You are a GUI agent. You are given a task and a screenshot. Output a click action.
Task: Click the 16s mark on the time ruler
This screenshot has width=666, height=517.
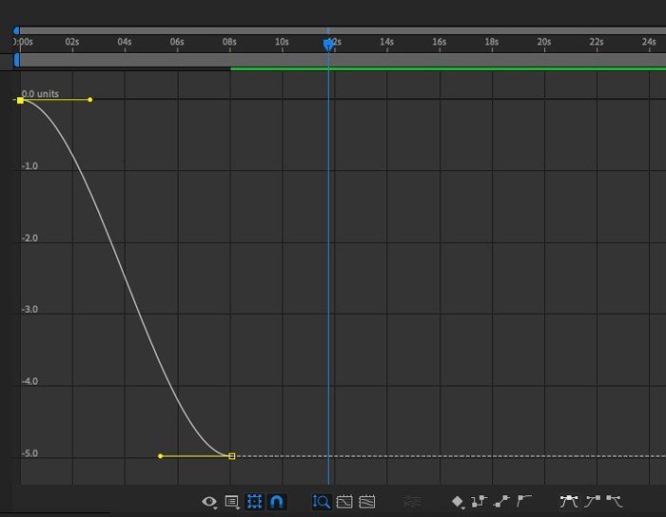(439, 42)
